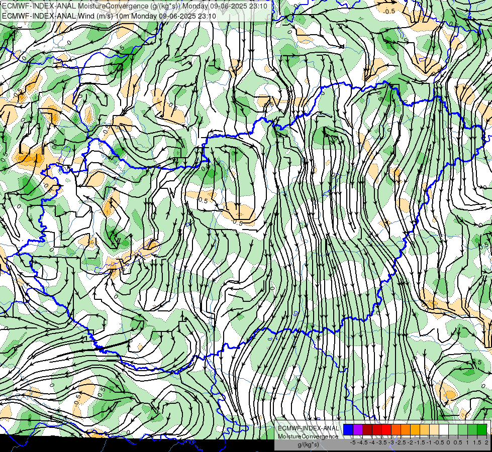Viewport: 492px width, 452px height.
Task: Click the g/(kg*s) units label in the legend
Action: point(308,444)
